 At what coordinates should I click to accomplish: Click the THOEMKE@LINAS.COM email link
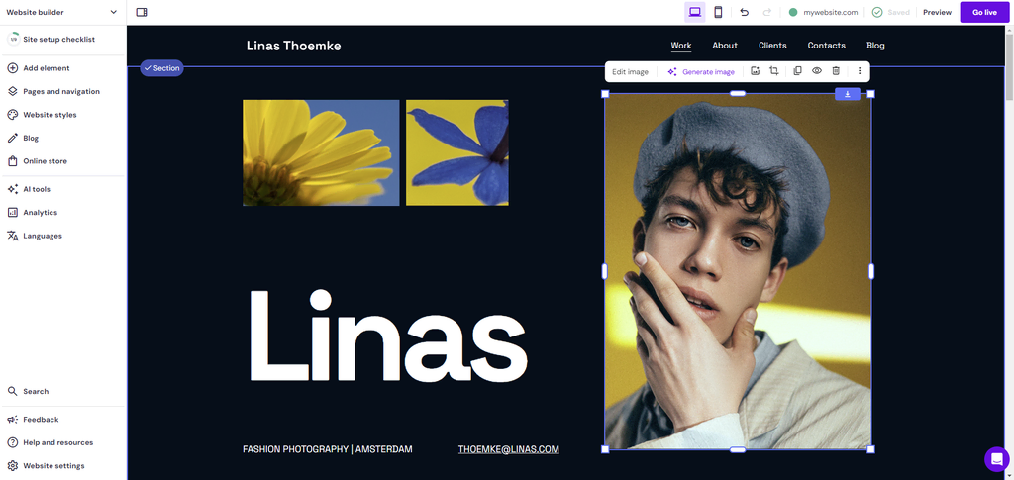click(x=508, y=449)
